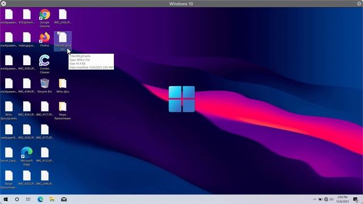Open the Windows Start menu
363x204 pixels.
(x=6, y=199)
